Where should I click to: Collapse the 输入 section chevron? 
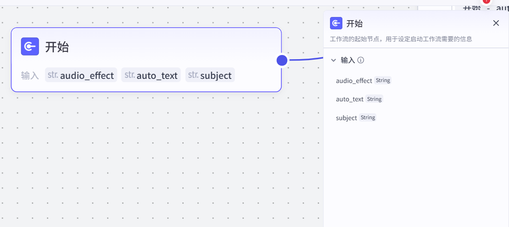(x=333, y=60)
